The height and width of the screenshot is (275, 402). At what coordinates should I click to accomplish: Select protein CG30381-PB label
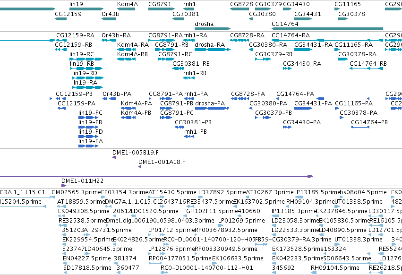(x=193, y=122)
